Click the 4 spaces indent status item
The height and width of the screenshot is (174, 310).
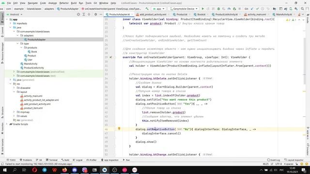289,164
